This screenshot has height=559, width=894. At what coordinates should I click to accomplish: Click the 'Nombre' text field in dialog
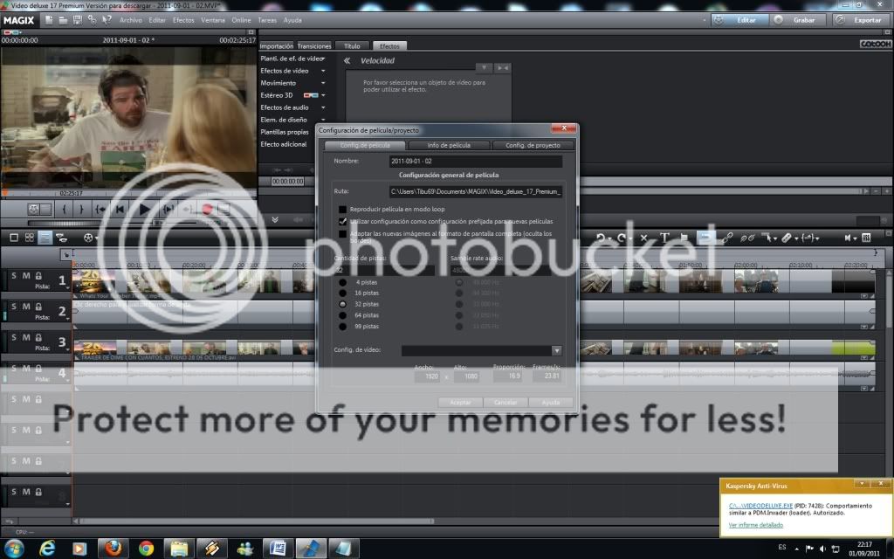(475, 162)
